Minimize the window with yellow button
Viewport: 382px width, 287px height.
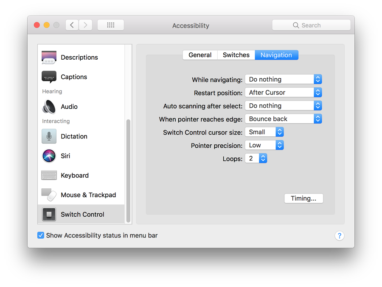click(x=47, y=25)
